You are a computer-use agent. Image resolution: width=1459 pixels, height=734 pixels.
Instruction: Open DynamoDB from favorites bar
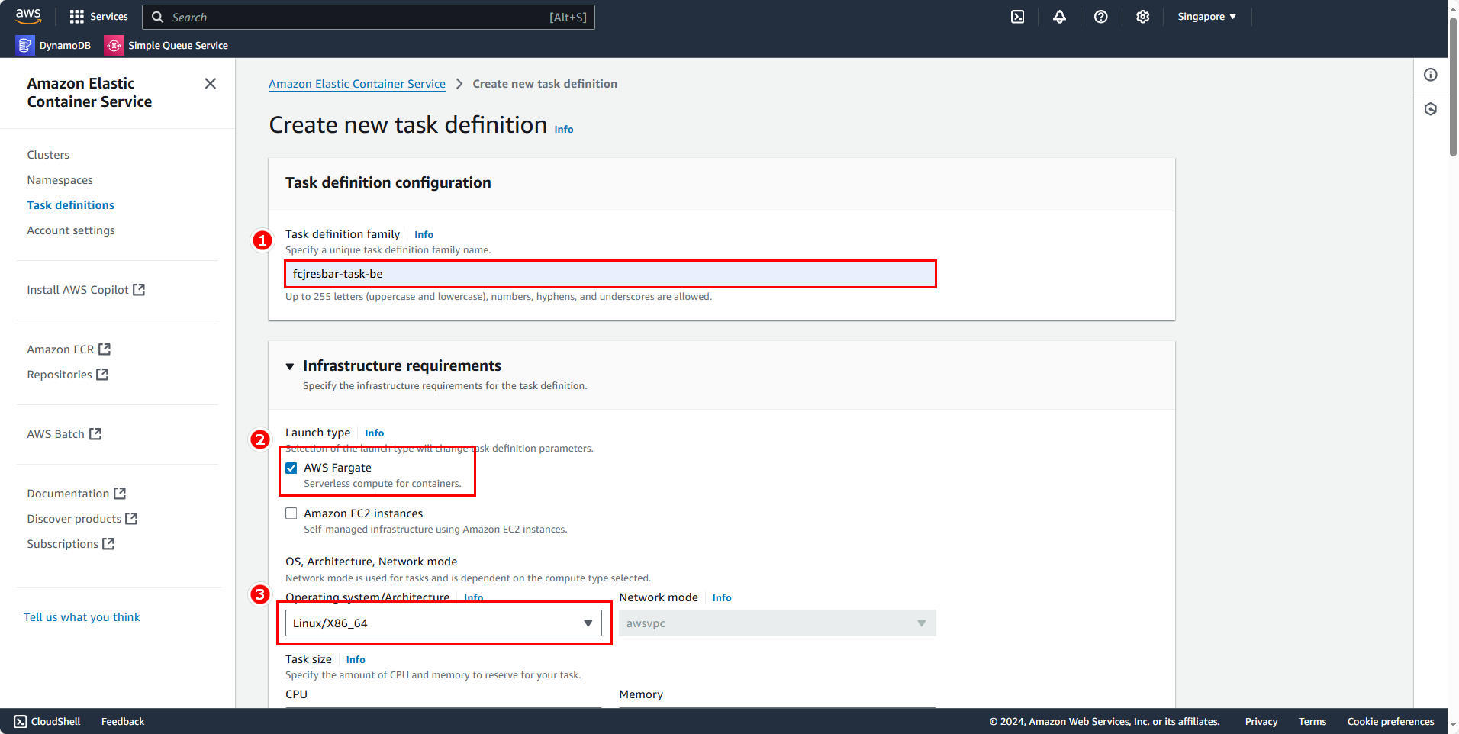(x=65, y=46)
